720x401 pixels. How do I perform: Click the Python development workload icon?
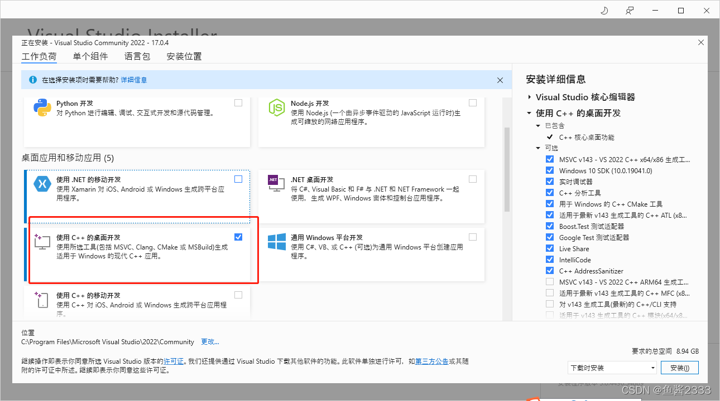point(42,107)
